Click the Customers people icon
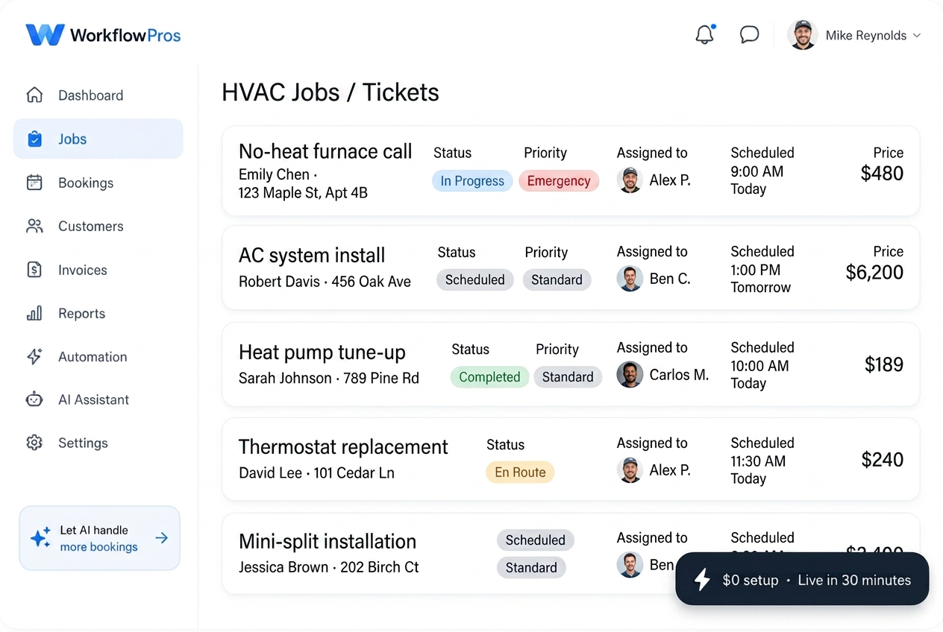This screenshot has width=943, height=632. [34, 226]
